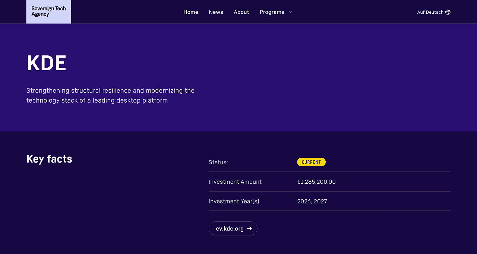The height and width of the screenshot is (254, 477).
Task: Select the 2026, 2027 investment years value
Action: 312,201
